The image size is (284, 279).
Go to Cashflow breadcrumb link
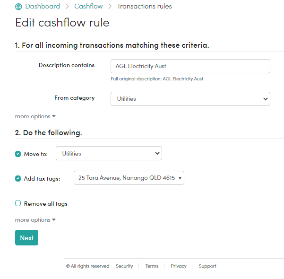[x=88, y=6]
